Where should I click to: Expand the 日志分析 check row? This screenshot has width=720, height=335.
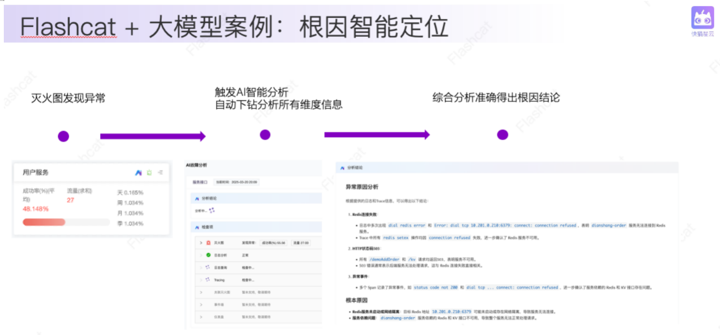click(x=201, y=256)
